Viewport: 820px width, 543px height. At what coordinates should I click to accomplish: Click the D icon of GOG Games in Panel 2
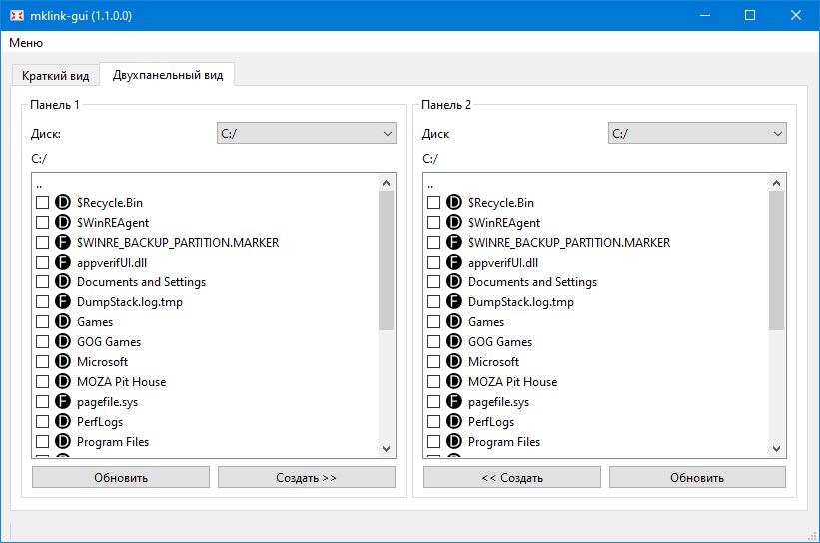(x=454, y=341)
